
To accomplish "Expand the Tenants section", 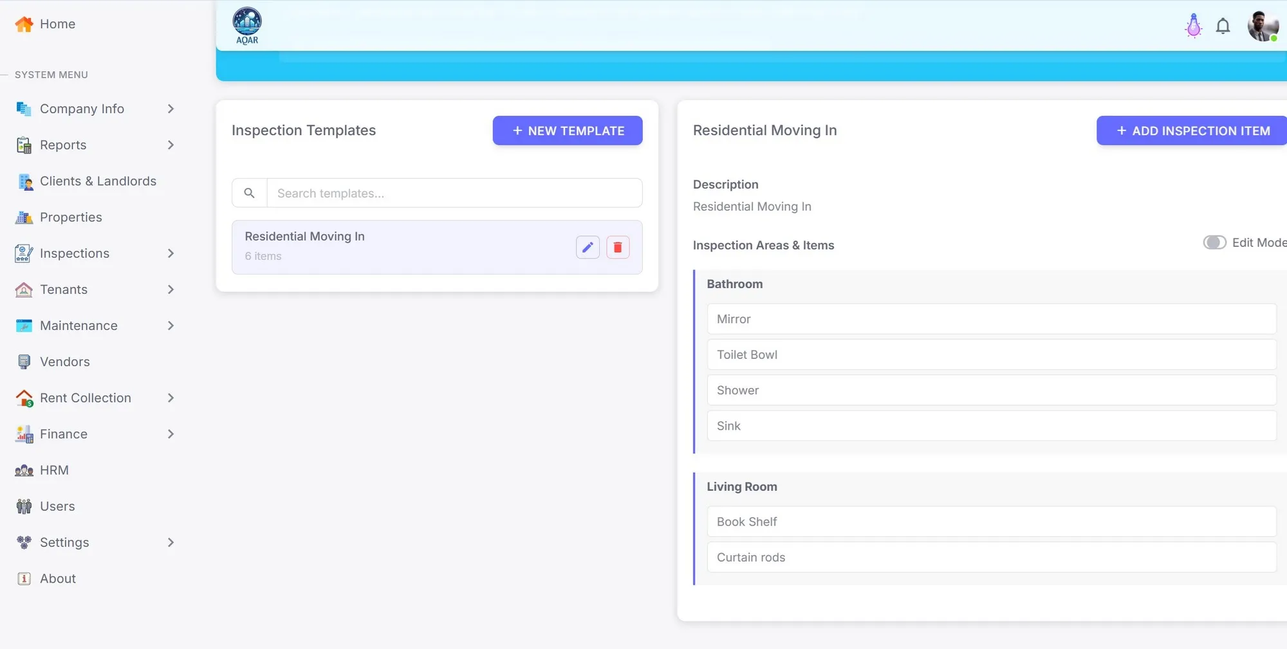I will pos(171,289).
